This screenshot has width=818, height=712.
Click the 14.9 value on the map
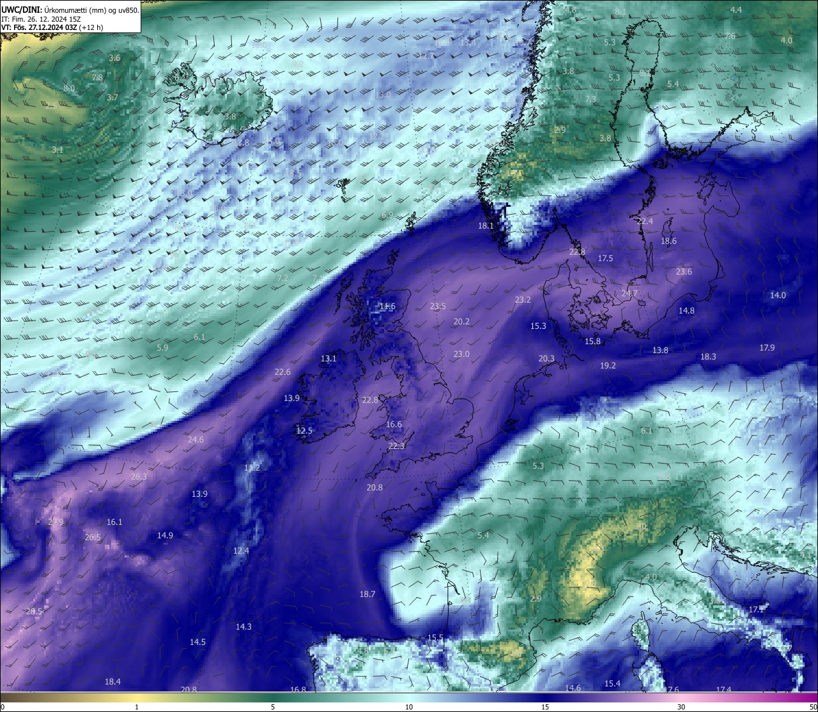(x=165, y=535)
